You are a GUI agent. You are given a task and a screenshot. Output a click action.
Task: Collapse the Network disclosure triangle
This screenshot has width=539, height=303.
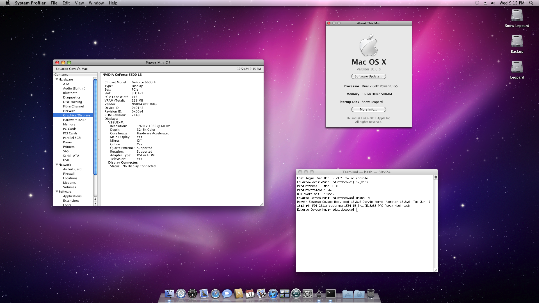click(x=57, y=165)
